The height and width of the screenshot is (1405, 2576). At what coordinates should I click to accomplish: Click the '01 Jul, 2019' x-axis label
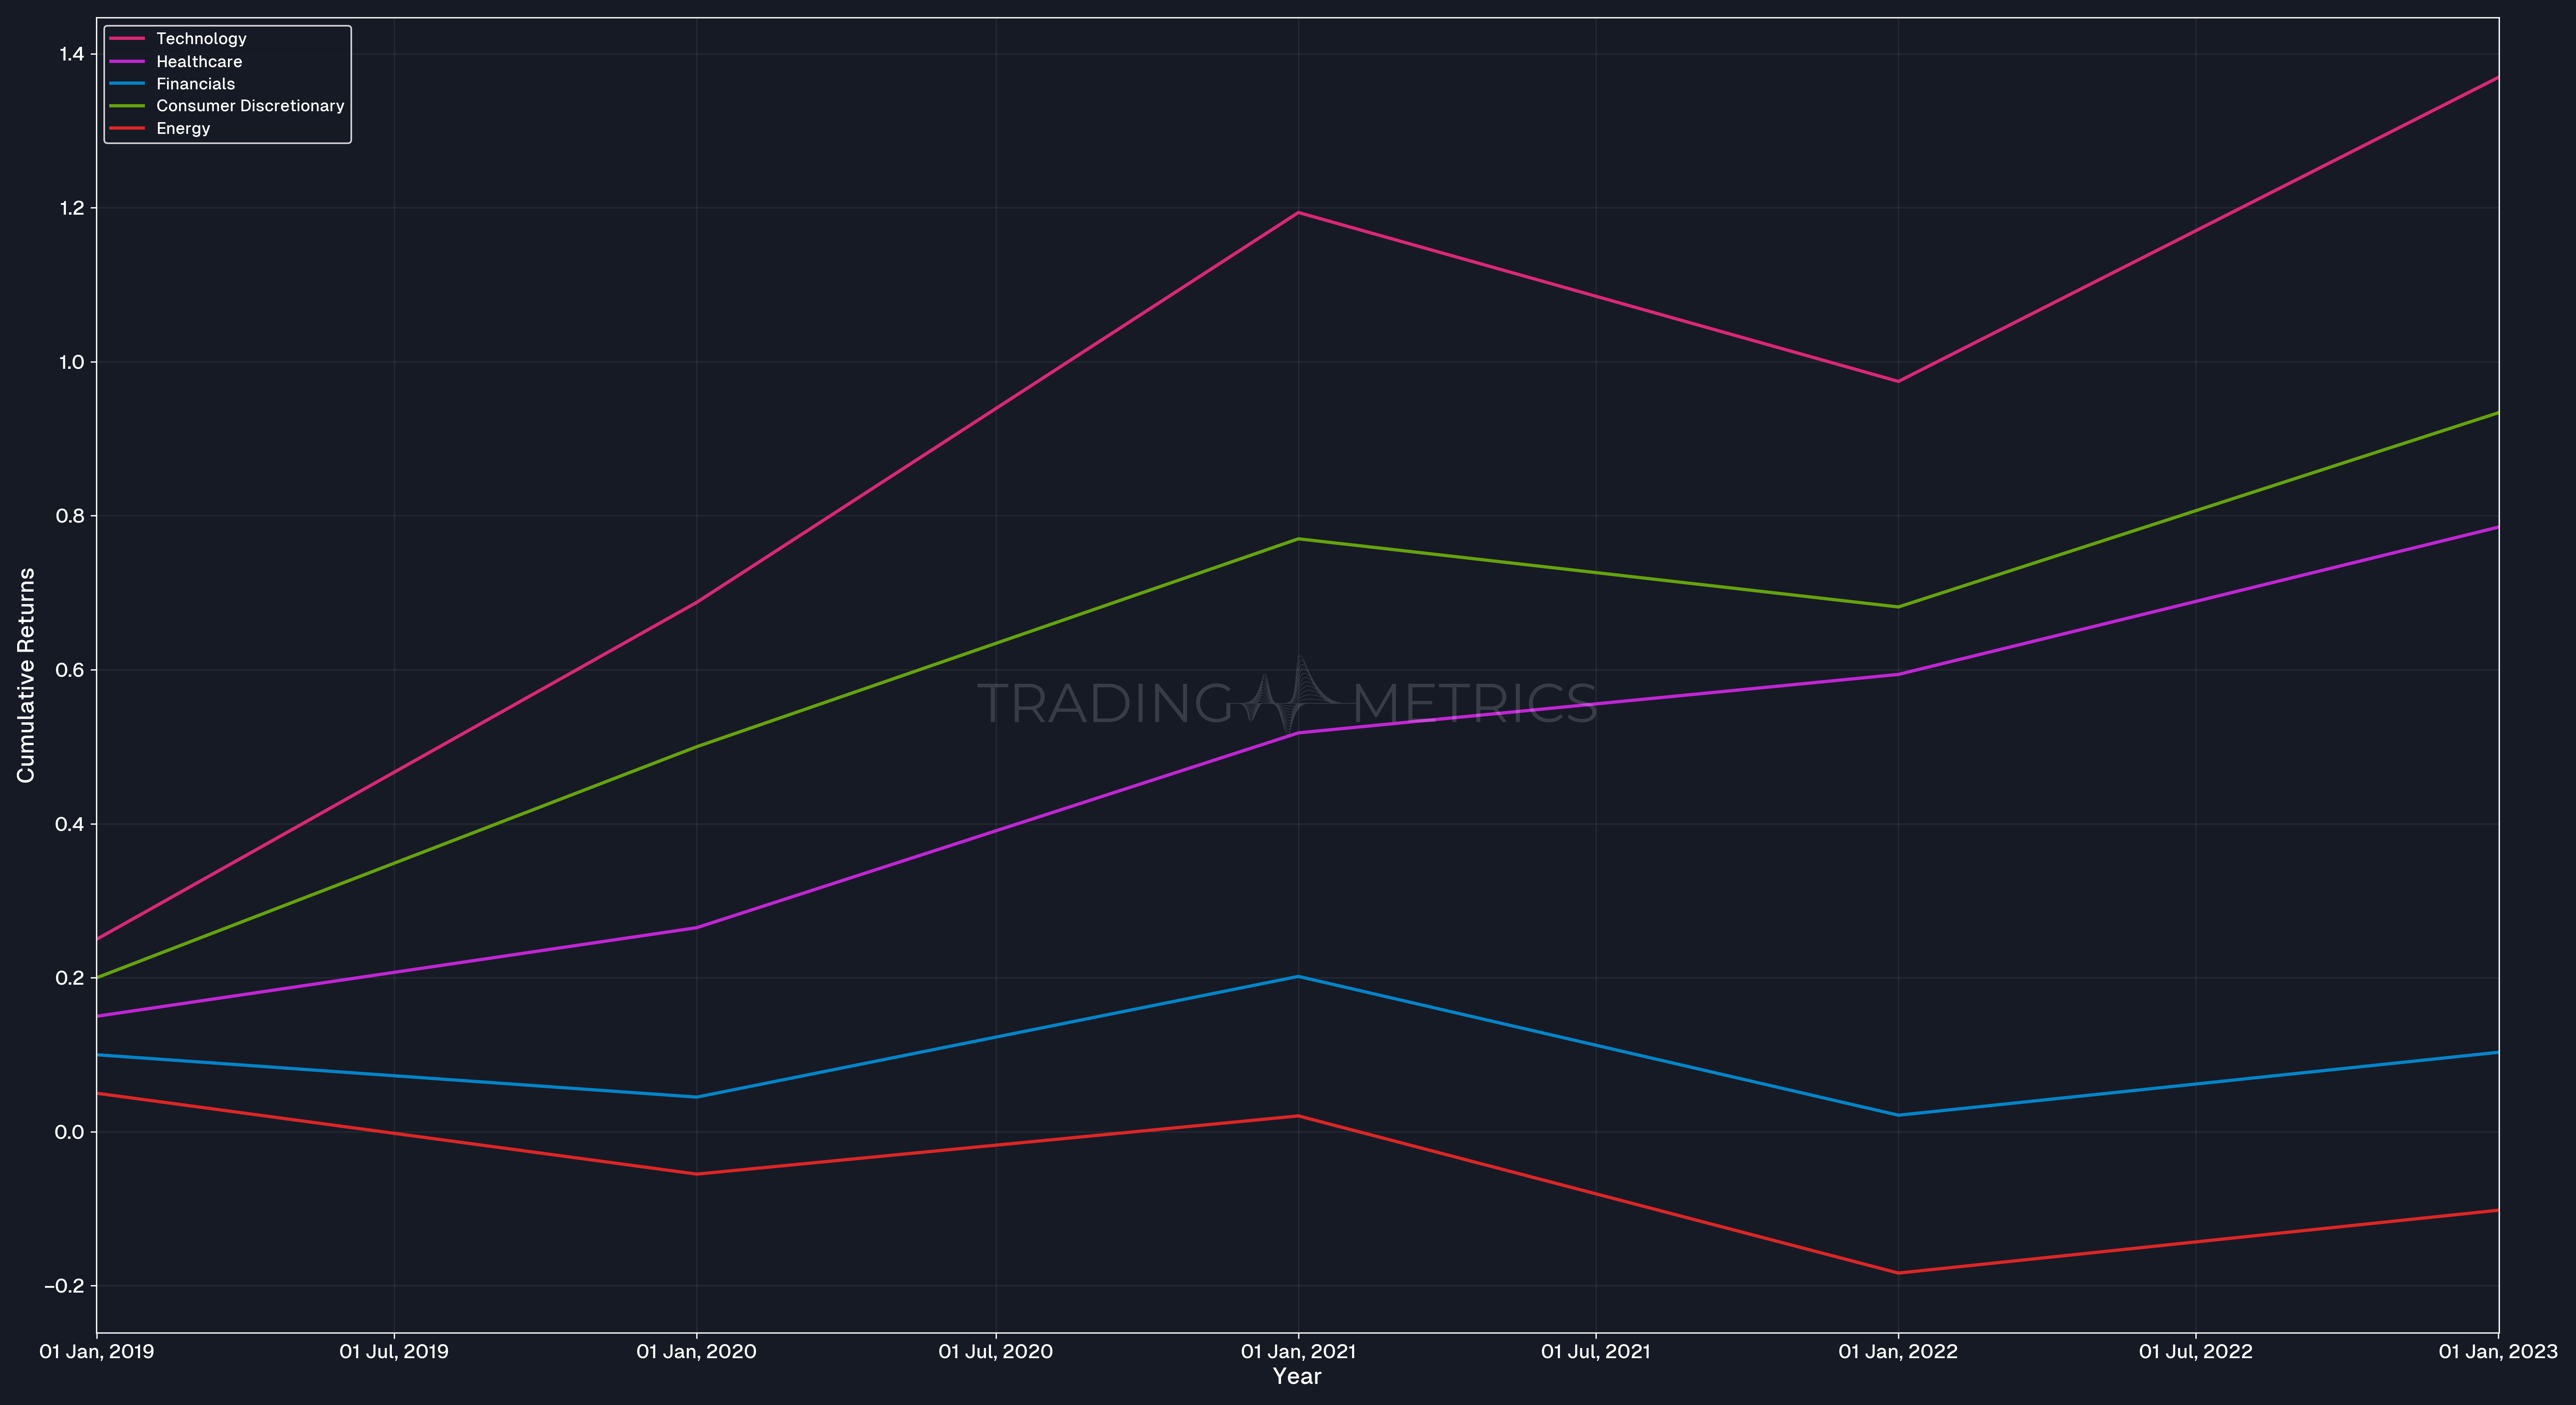(x=394, y=1352)
